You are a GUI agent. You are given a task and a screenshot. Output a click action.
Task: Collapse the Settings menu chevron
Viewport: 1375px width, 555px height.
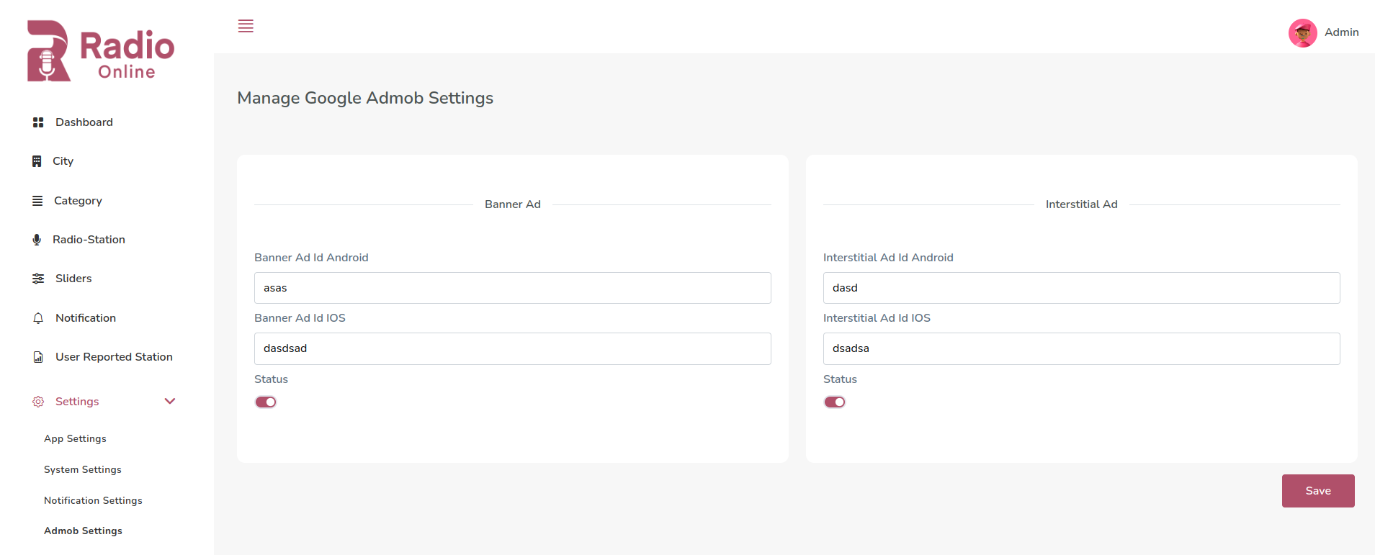[x=170, y=401]
